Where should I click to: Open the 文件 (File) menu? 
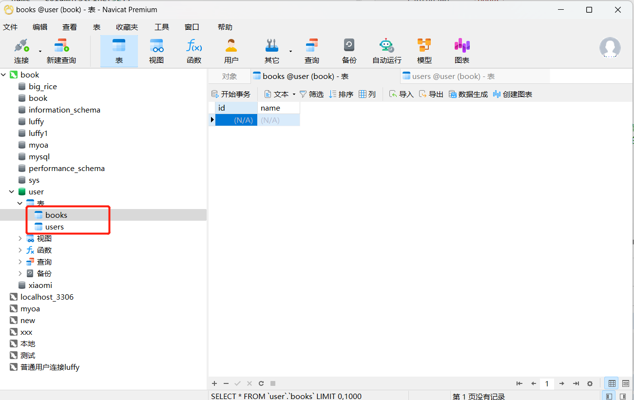point(10,27)
